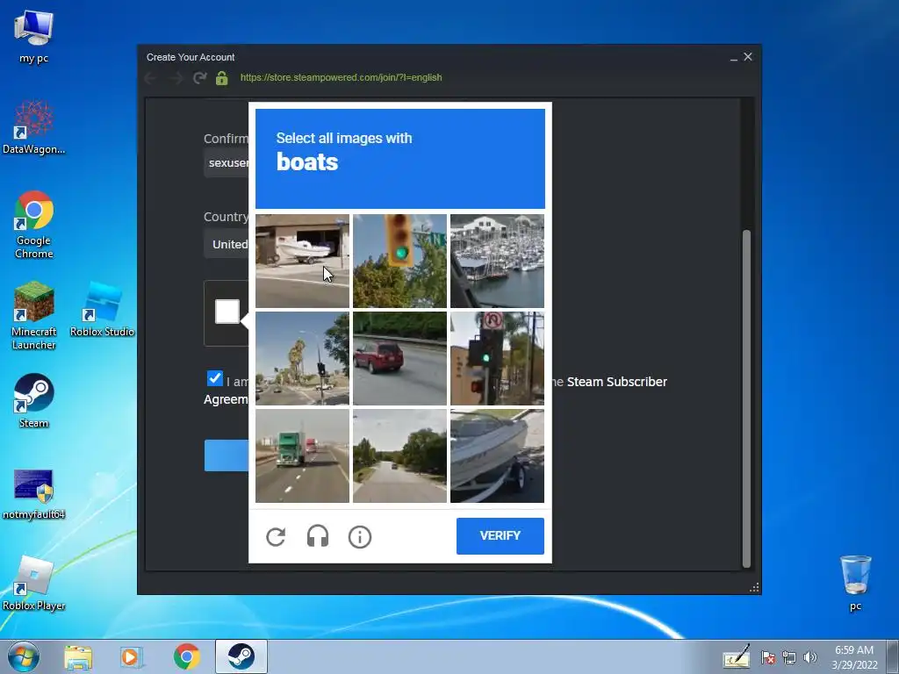Select the marina harbor with sailboats image
The height and width of the screenshot is (674, 899).
[x=497, y=262]
